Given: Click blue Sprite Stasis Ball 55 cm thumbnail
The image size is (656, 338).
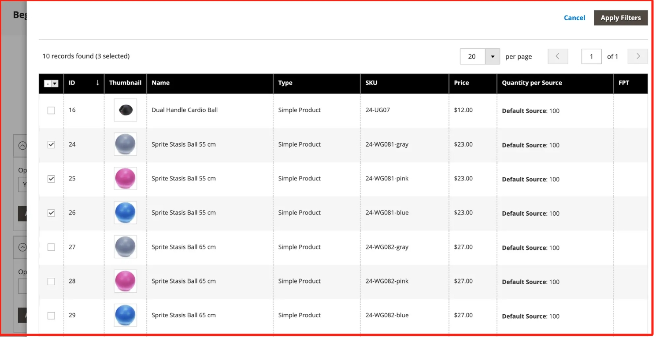Looking at the screenshot, I should click(125, 213).
